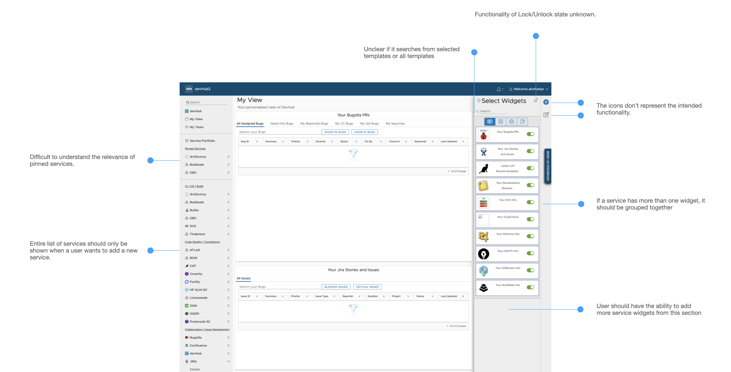Select the My Searches tab

pyautogui.click(x=395, y=124)
